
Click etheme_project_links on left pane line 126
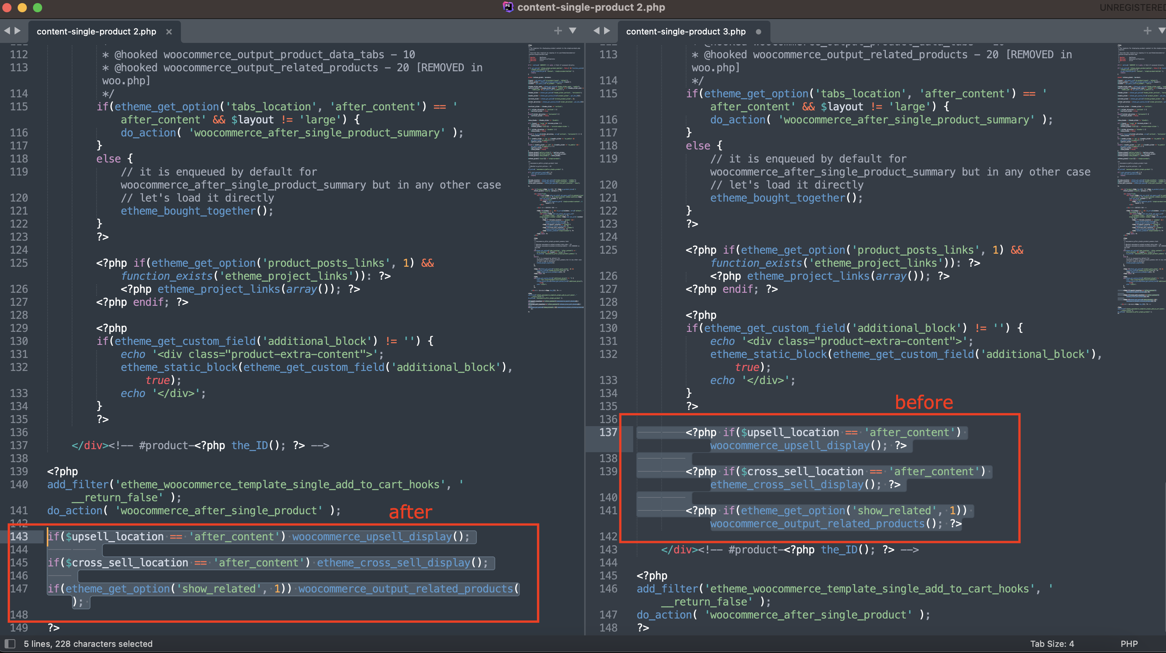[x=218, y=289]
